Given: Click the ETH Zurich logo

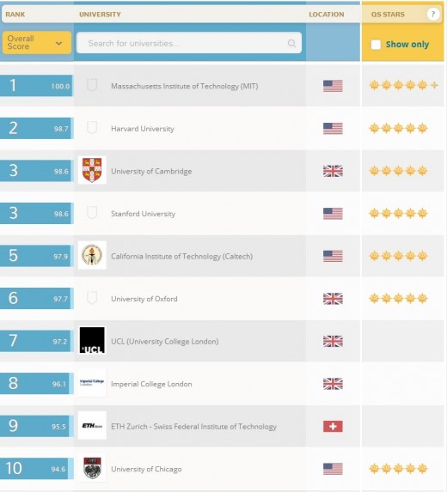Looking at the screenshot, I should coord(92,426).
